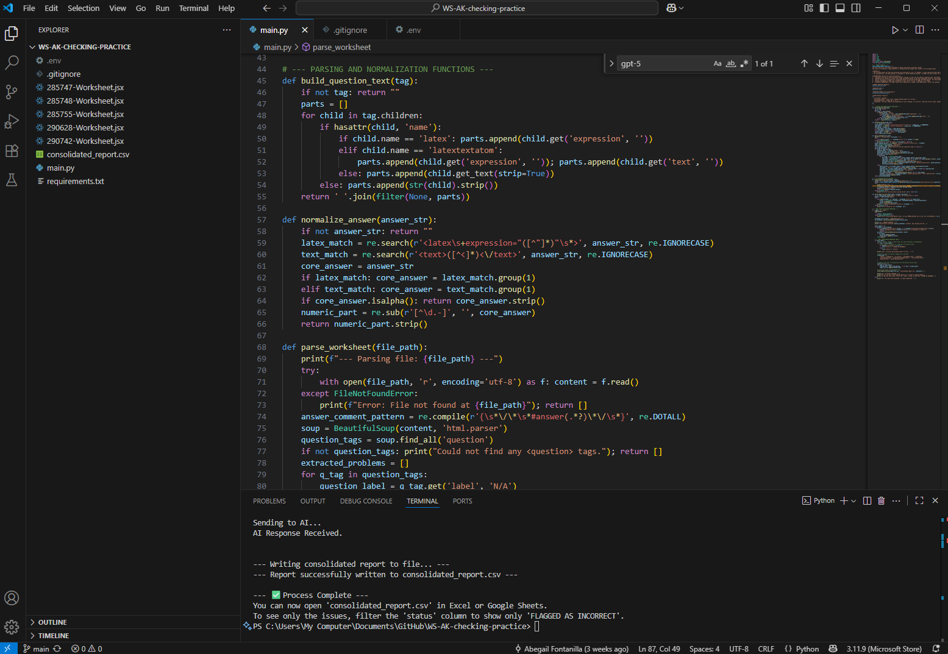948x654 pixels.
Task: Run the Python file with play icon
Action: point(895,30)
